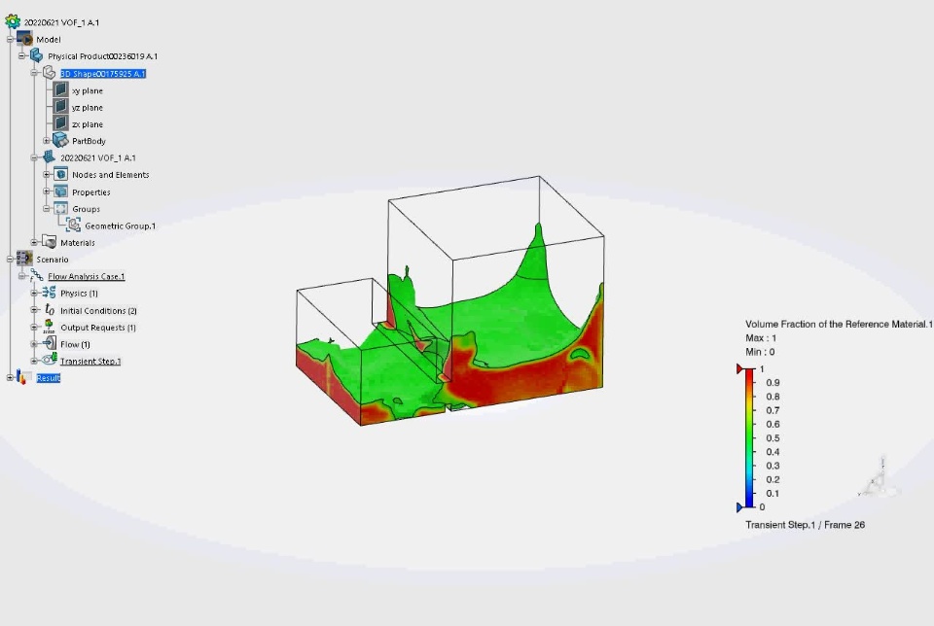This screenshot has height=626, width=934.
Task: Click the Transient Step.1 icon
Action: (50, 360)
